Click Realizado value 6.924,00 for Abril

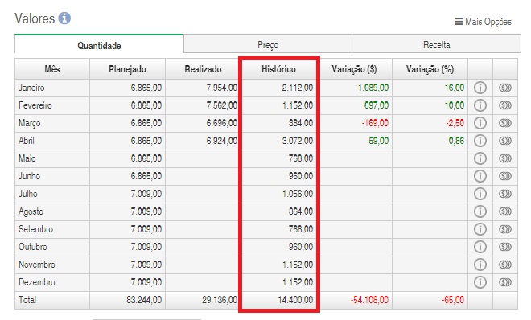point(222,141)
